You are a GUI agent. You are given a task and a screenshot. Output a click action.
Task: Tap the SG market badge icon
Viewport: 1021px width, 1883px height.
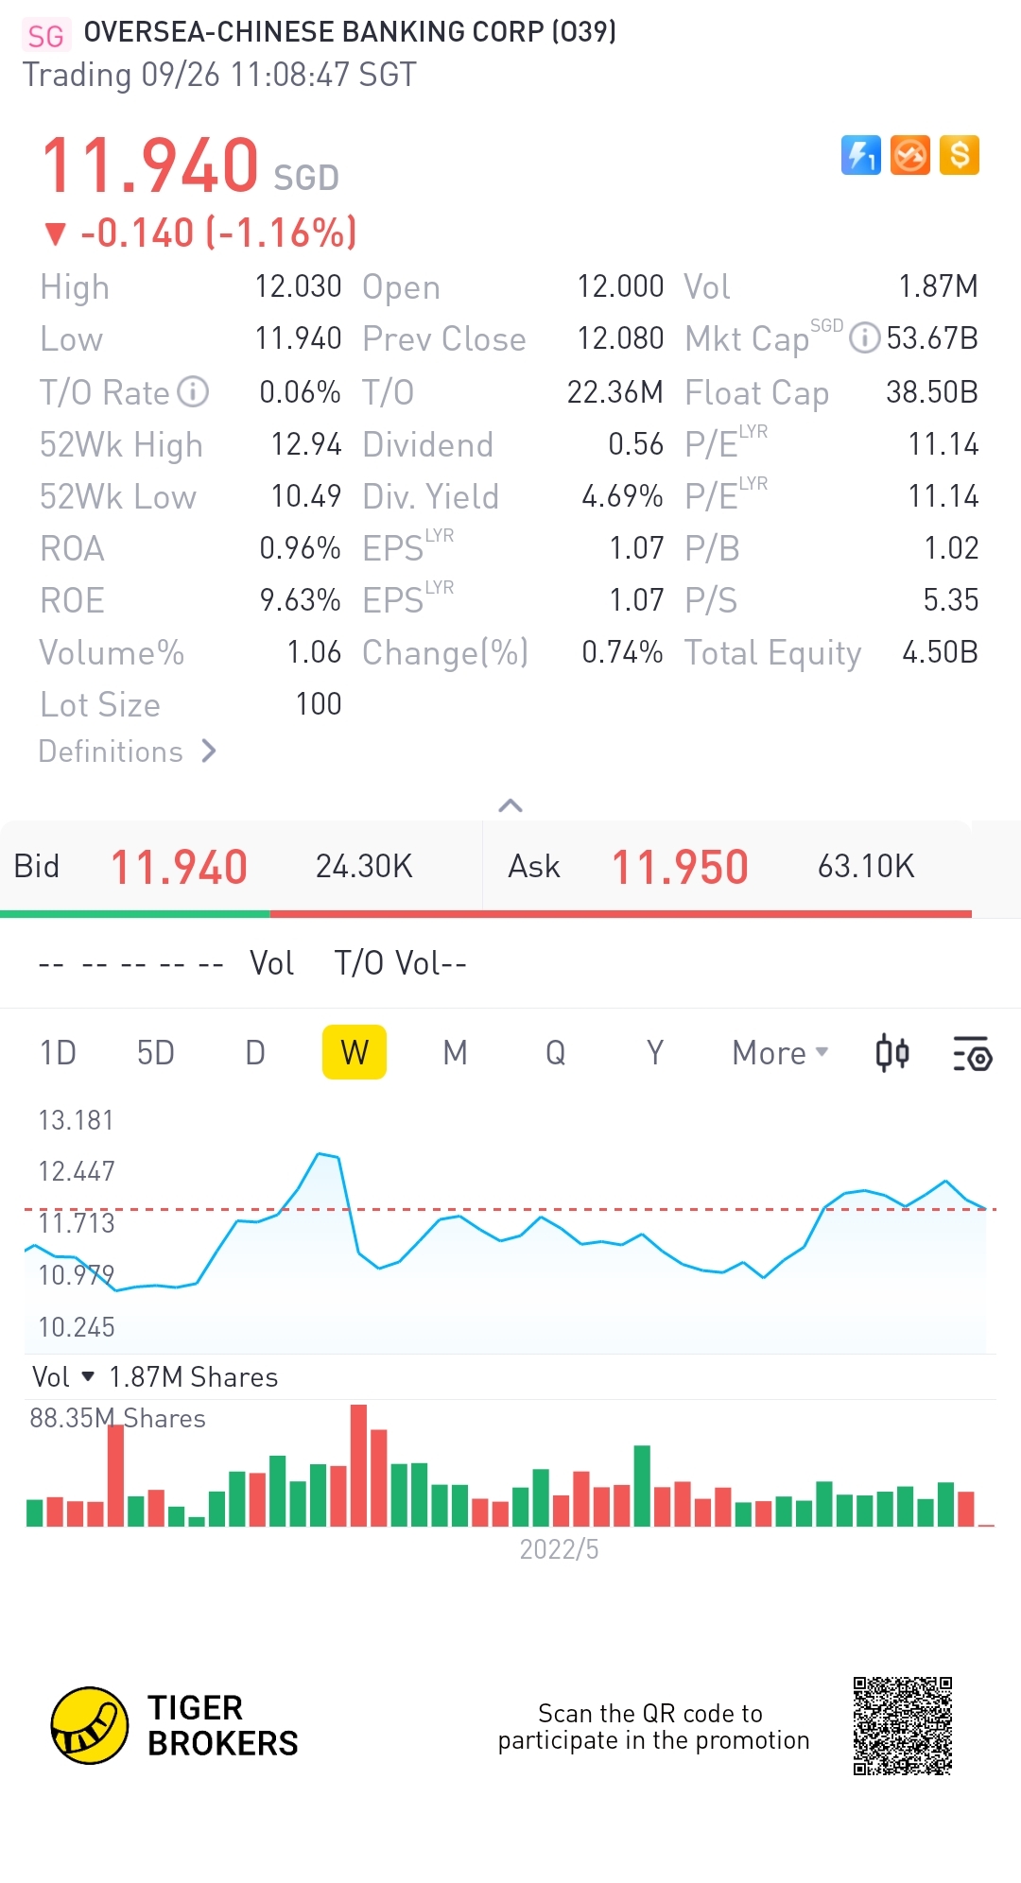(x=45, y=36)
